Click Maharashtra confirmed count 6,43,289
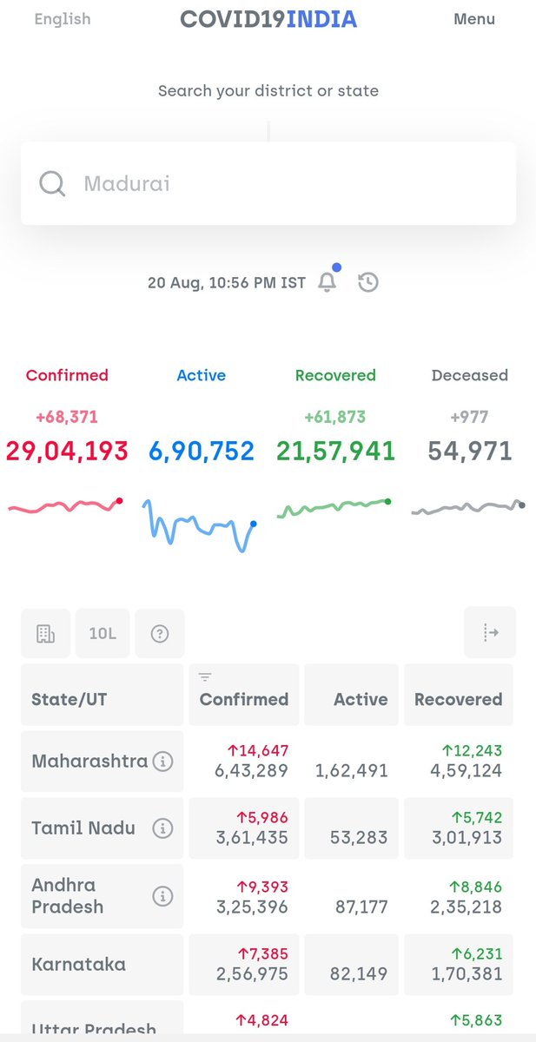The height and width of the screenshot is (1042, 536). click(252, 770)
